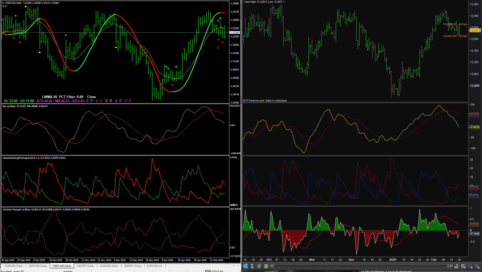Click the red-green horizontal bars icon
The width and height of the screenshot is (482, 272).
point(266,266)
